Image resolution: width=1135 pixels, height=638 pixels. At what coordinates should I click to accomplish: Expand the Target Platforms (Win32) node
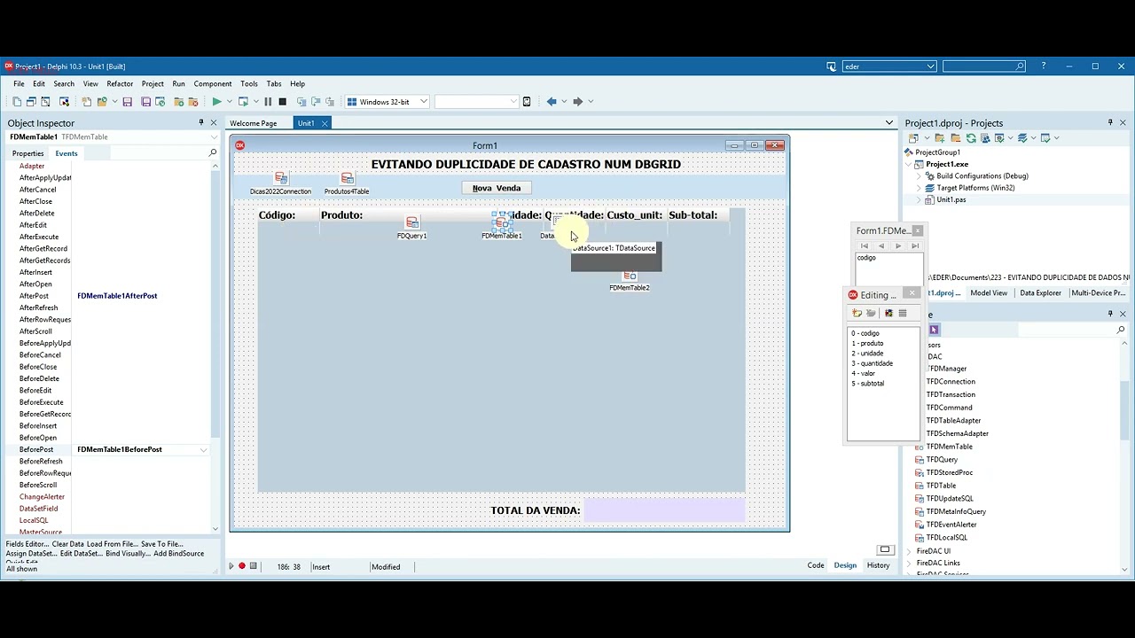(x=919, y=188)
